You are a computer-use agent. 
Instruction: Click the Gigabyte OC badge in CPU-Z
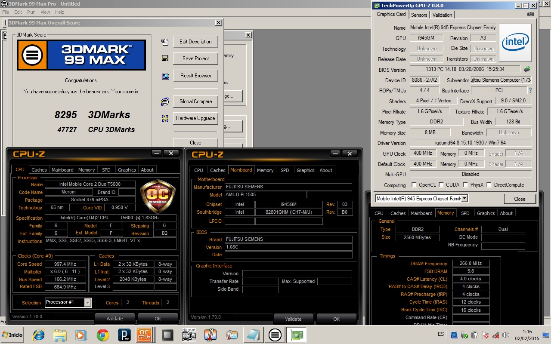[x=158, y=197]
